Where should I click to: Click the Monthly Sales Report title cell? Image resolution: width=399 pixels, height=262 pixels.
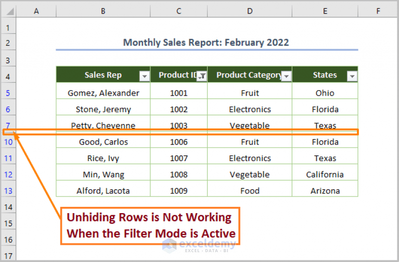point(207,42)
